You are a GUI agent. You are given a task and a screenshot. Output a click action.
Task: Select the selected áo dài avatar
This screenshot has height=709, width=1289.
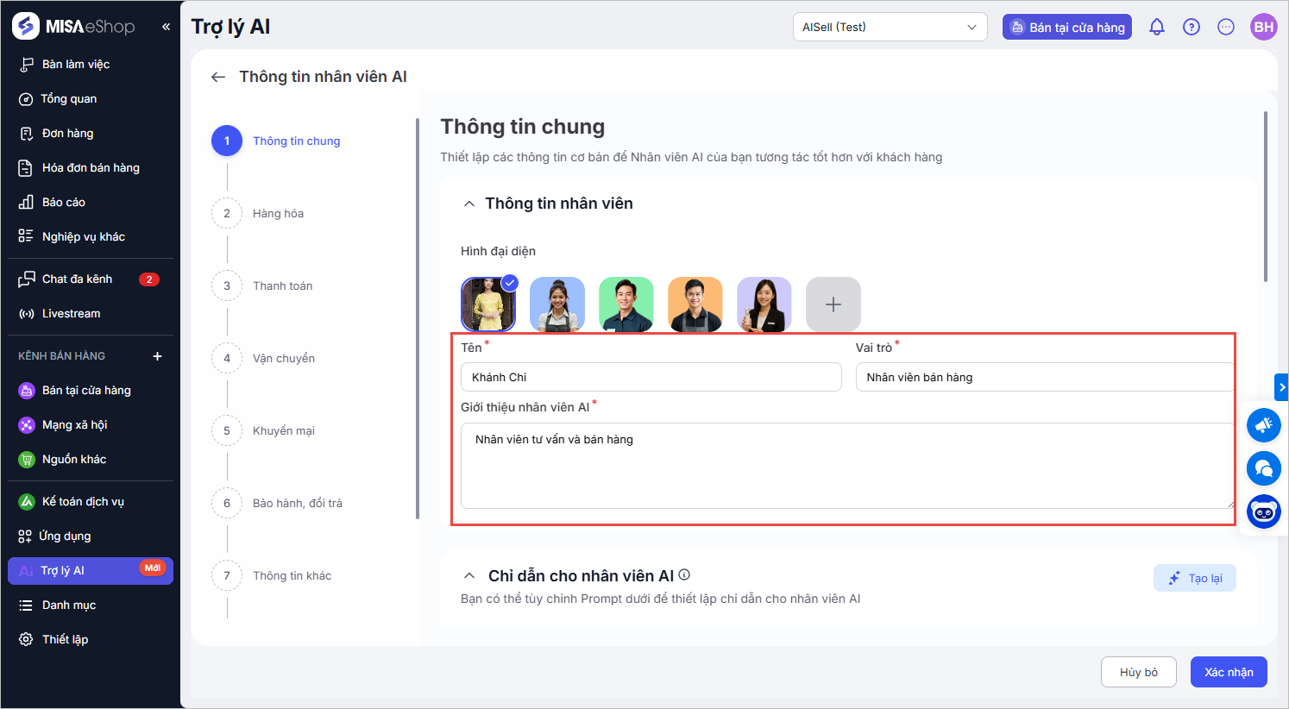pyautogui.click(x=487, y=304)
